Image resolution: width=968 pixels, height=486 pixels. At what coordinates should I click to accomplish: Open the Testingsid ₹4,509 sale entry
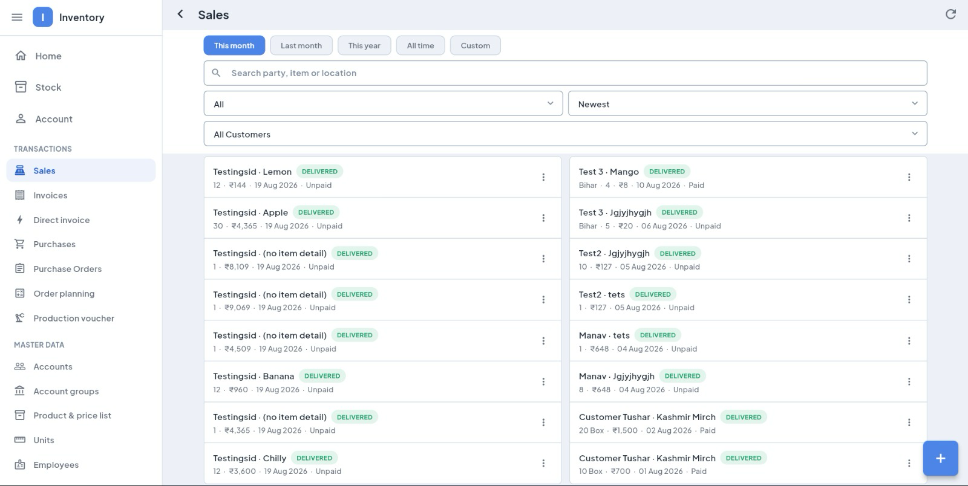[382, 341]
